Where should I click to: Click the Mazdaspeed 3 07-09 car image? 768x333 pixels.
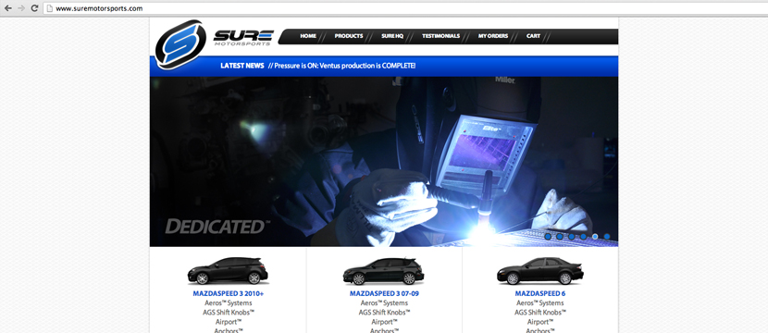point(383,270)
